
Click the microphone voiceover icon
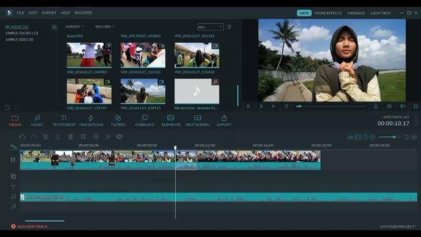pyautogui.click(x=376, y=107)
